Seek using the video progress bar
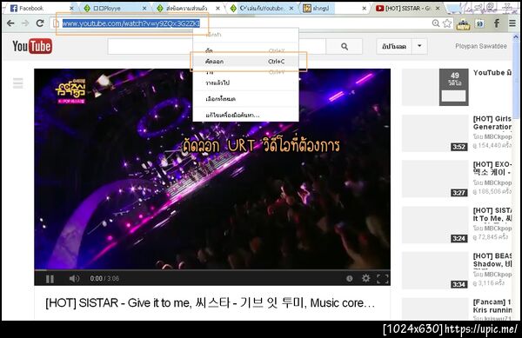The height and width of the screenshot is (338, 522). (212, 270)
